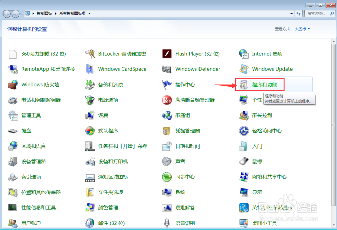Click the Back navigation button

point(7,14)
